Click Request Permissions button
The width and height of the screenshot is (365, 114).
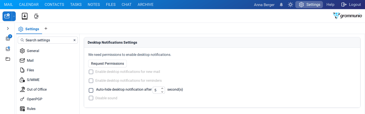click(x=107, y=63)
